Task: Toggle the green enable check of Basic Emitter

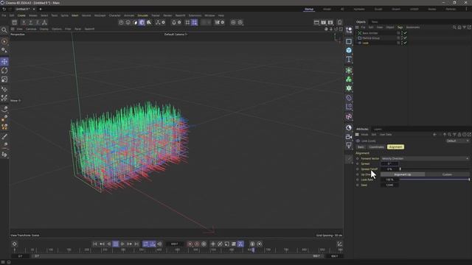Action: [x=405, y=32]
